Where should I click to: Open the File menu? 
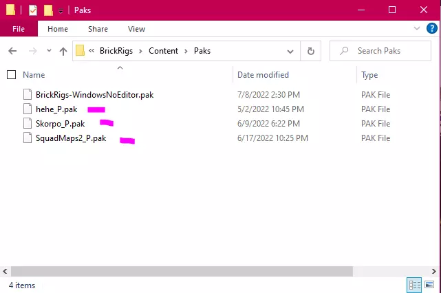point(19,29)
